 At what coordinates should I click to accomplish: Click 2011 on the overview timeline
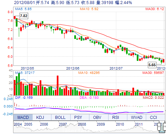pos(139,124)
